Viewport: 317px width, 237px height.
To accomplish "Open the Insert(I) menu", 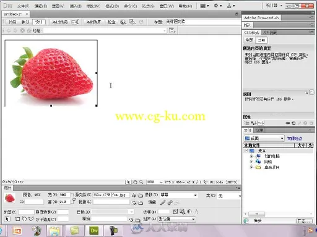I will click(x=76, y=6).
